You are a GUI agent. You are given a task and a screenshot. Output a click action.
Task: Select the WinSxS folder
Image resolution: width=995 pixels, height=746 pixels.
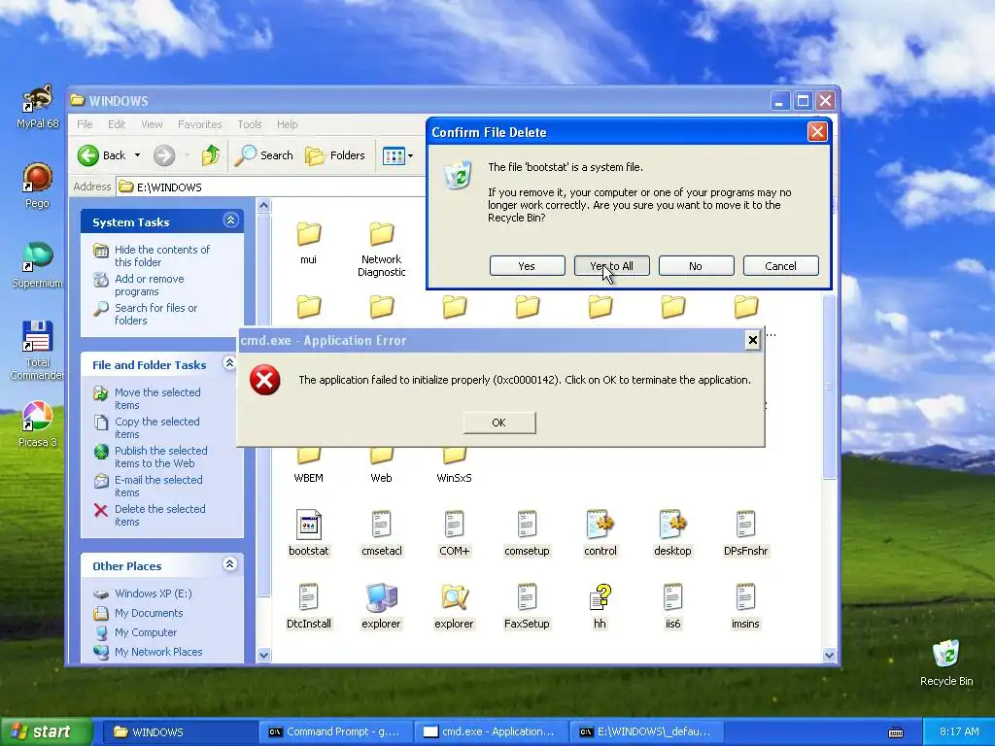[454, 466]
